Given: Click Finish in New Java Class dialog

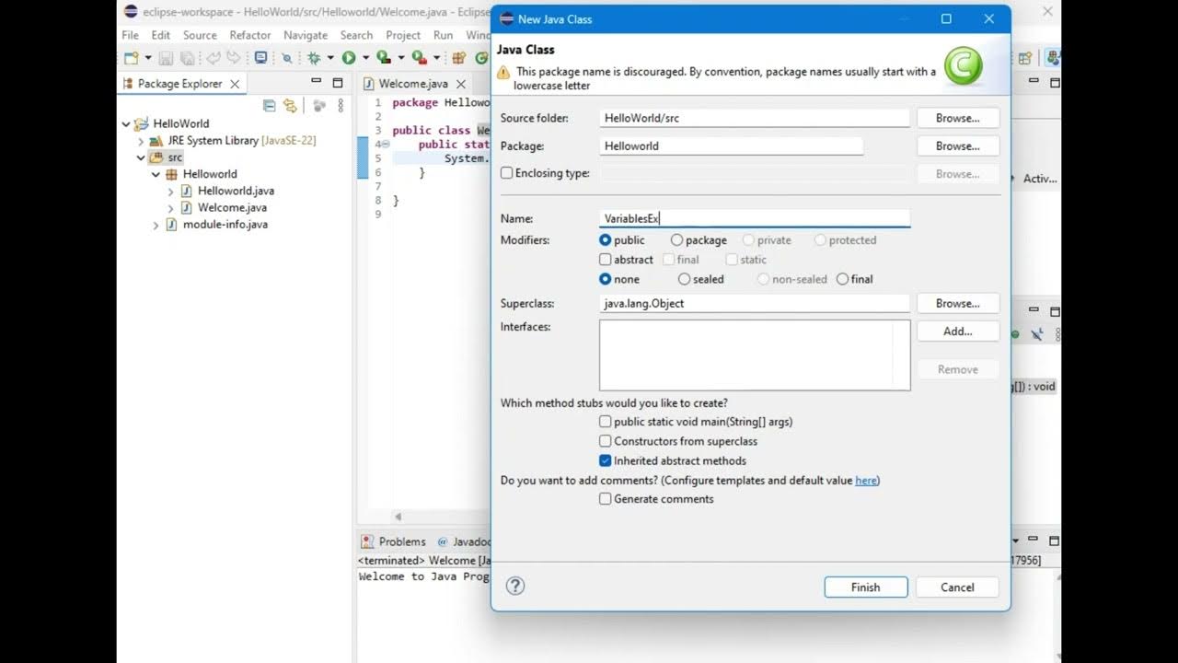Looking at the screenshot, I should pos(866,587).
